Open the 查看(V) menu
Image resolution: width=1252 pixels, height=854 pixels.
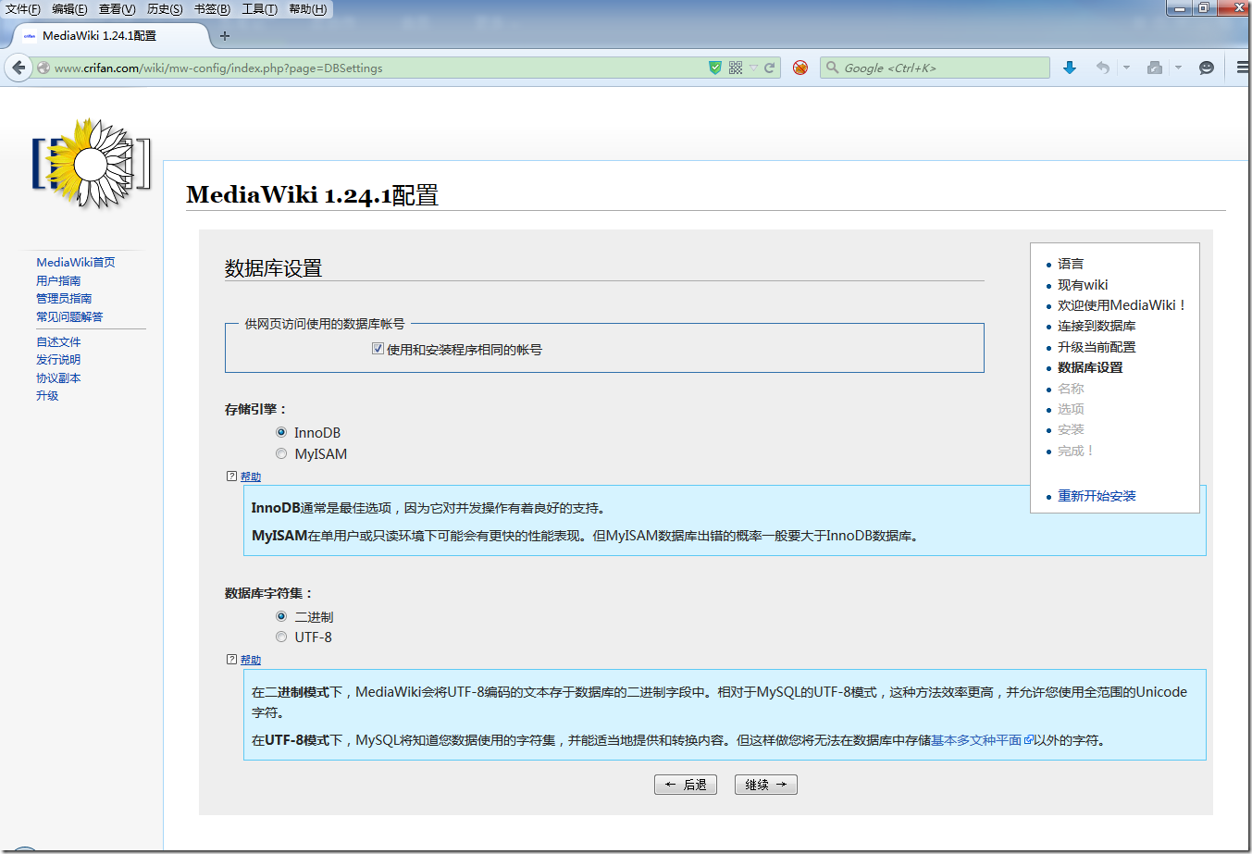118,9
